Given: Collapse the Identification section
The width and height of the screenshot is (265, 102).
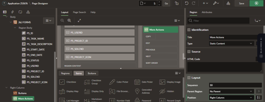Looking at the screenshot, I should click(189, 30).
